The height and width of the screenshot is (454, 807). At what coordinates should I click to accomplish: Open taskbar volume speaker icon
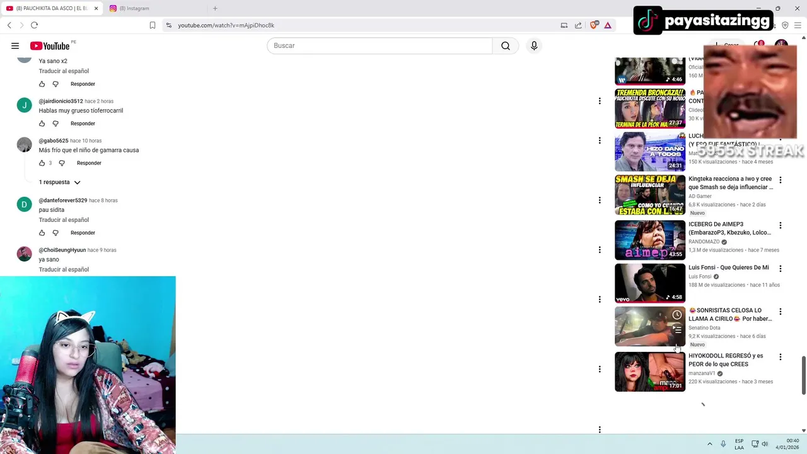[x=765, y=444]
